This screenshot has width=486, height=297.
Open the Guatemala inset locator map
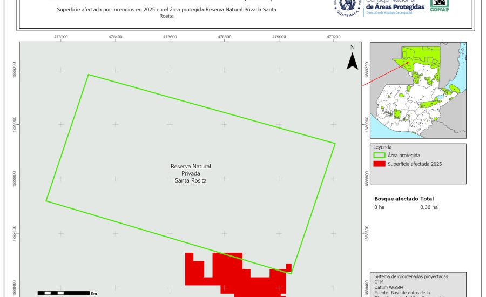pos(417,90)
